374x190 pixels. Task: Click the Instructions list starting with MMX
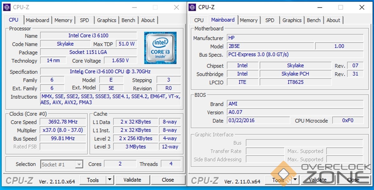click(x=110, y=100)
